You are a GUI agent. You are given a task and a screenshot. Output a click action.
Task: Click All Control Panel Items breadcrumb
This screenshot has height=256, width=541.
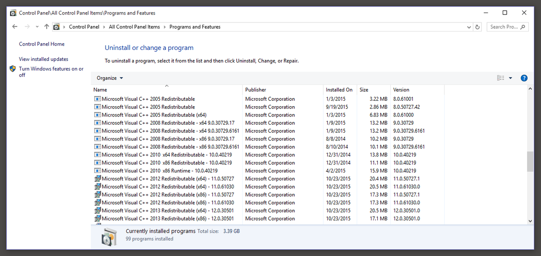(134, 27)
